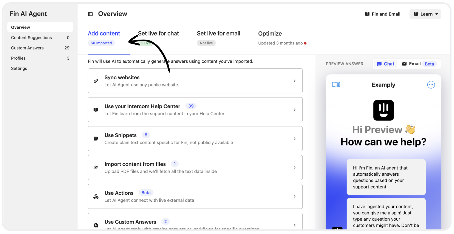Click the PREVIEW ANSWER label
Screen dimensions: 454x234
point(345,64)
